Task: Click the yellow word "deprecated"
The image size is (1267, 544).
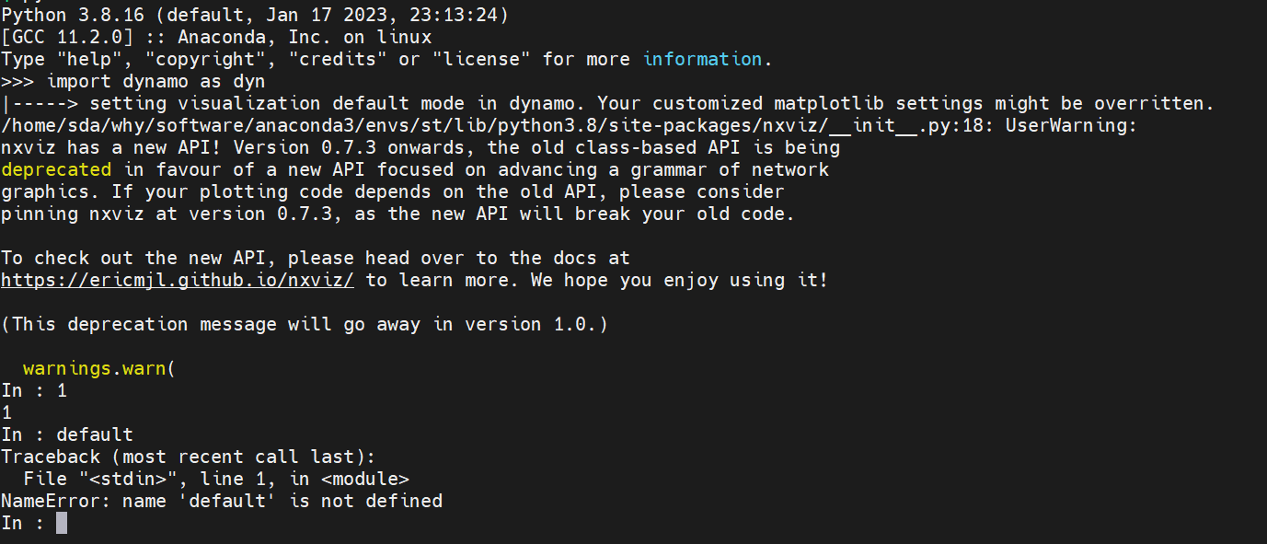Action: 56,169
